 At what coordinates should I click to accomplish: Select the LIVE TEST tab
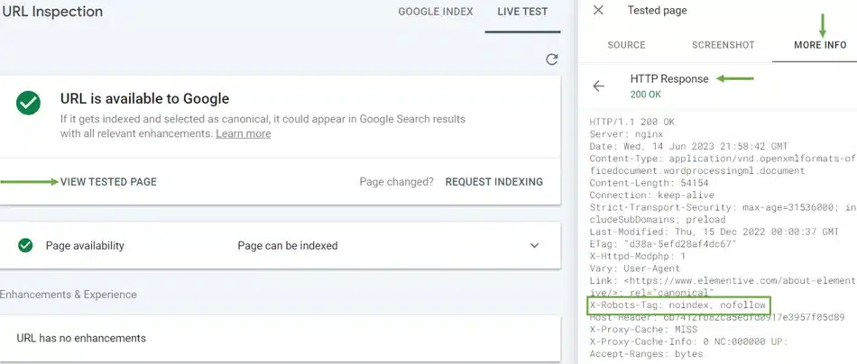[522, 12]
